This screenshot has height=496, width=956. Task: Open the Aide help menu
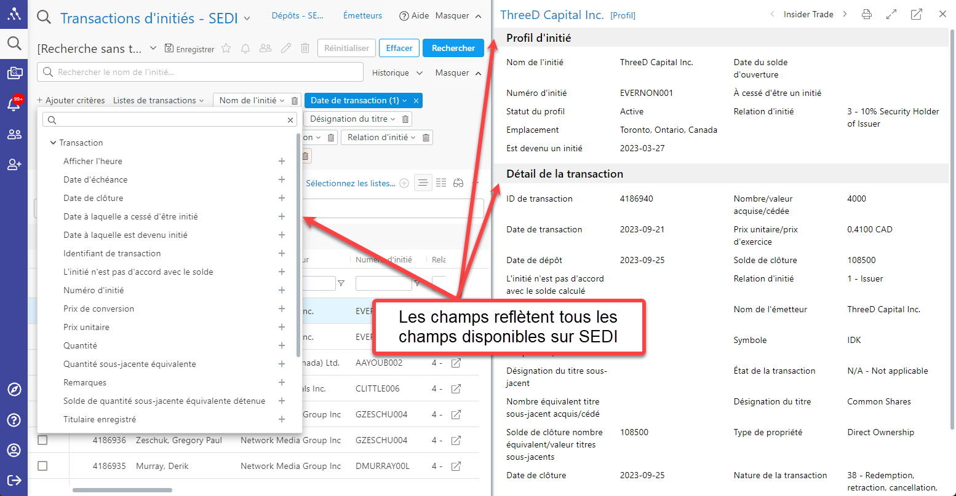tap(414, 16)
